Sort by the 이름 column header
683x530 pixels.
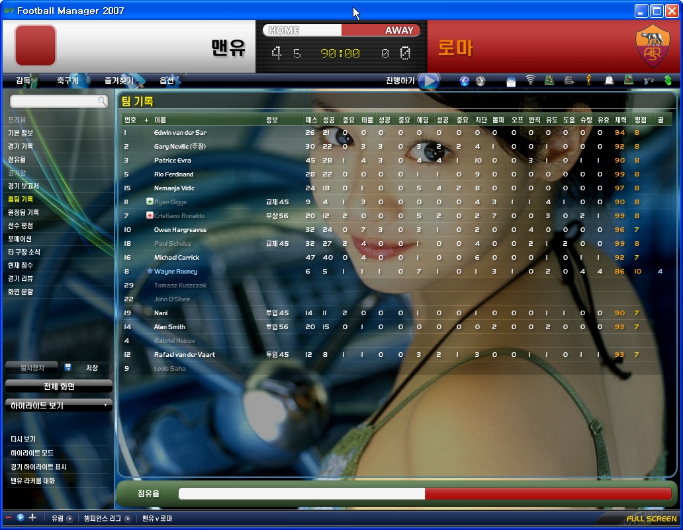(160, 120)
